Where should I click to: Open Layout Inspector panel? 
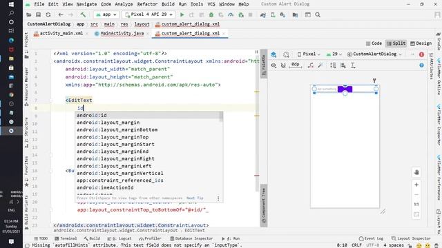411,238
